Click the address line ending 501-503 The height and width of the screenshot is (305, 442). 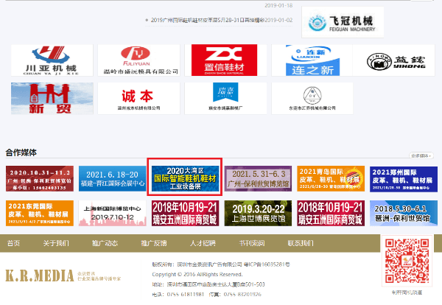tap(208, 284)
